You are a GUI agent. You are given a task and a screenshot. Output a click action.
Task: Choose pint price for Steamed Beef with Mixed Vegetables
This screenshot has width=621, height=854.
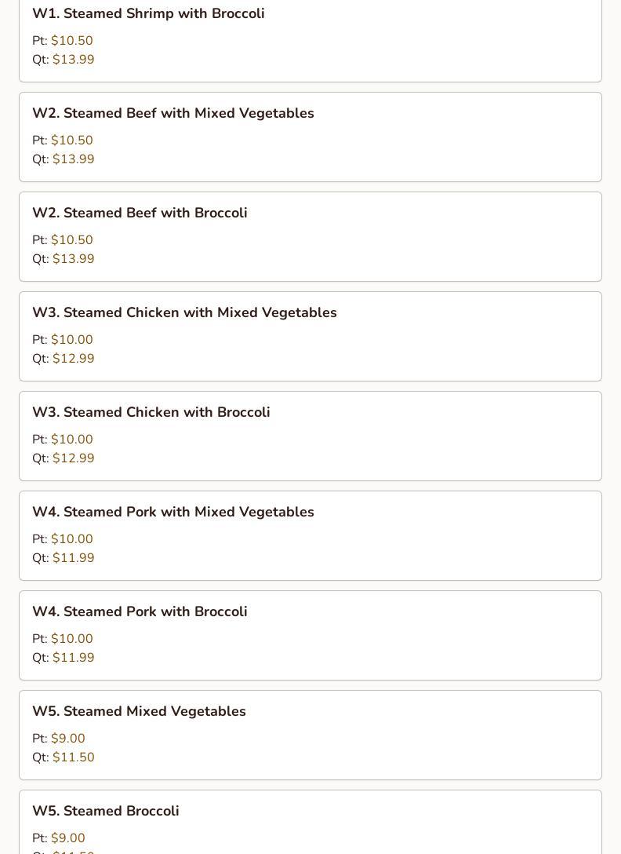(71, 141)
